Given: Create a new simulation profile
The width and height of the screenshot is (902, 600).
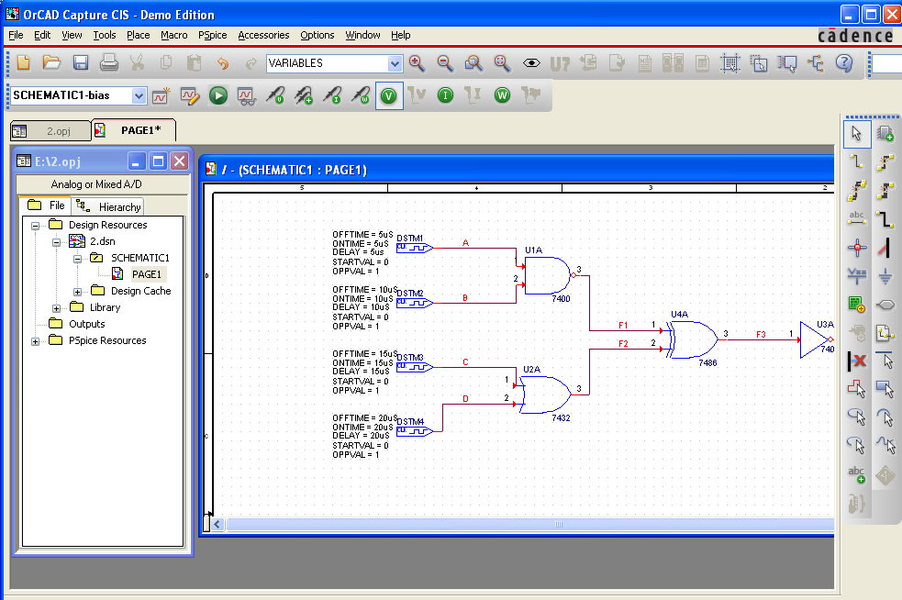Looking at the screenshot, I should click(161, 95).
